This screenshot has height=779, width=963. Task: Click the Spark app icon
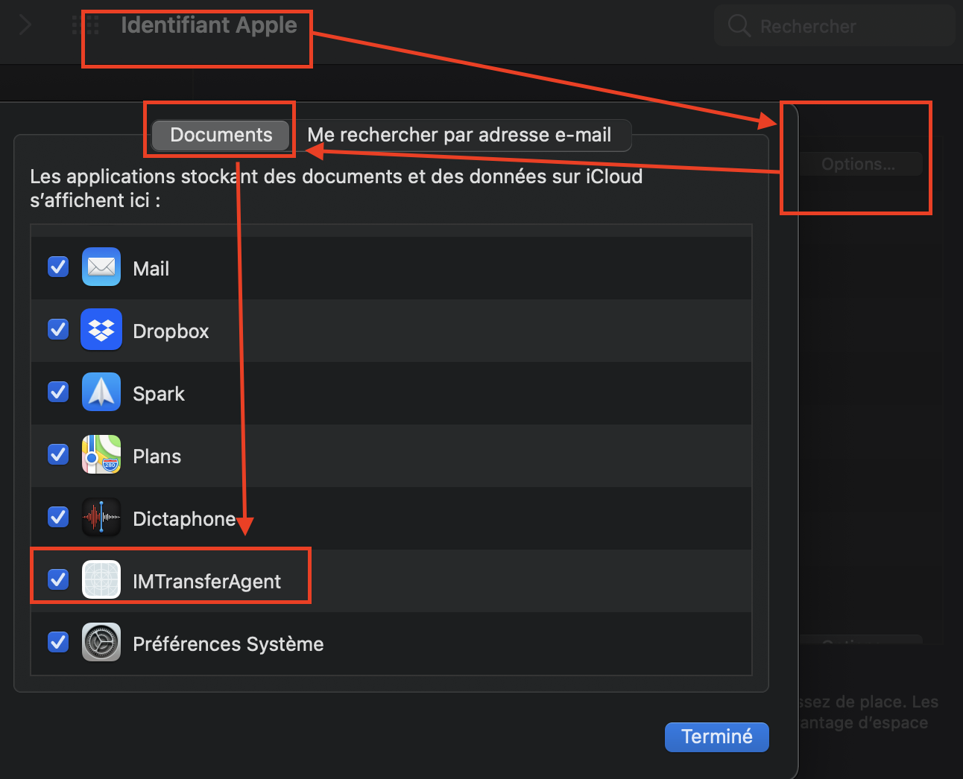tap(101, 392)
